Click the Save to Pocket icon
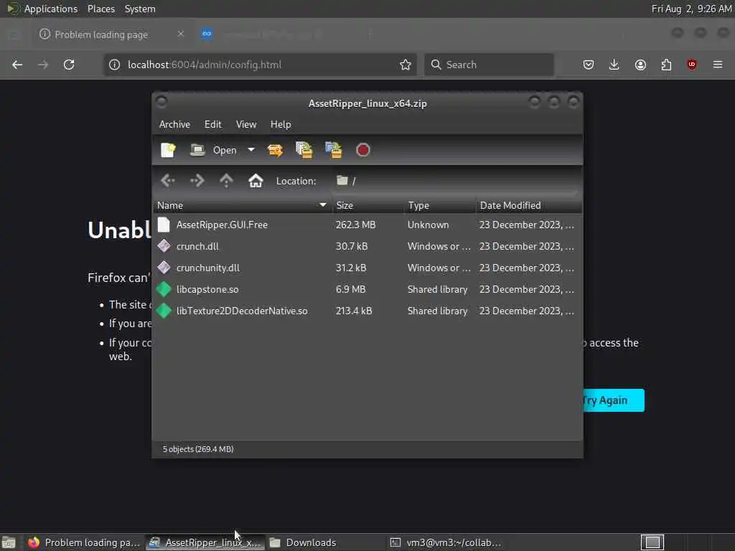 589,65
